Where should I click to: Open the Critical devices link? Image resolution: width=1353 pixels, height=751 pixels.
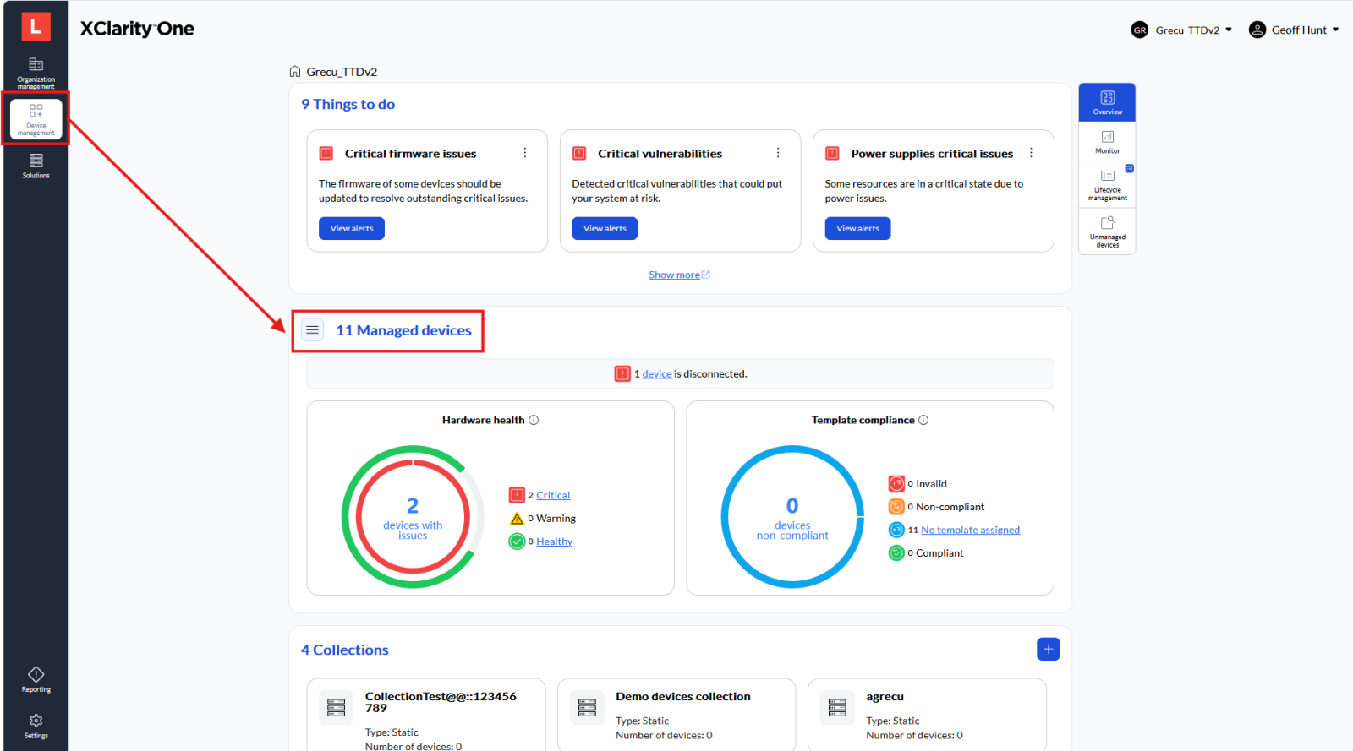tap(553, 495)
